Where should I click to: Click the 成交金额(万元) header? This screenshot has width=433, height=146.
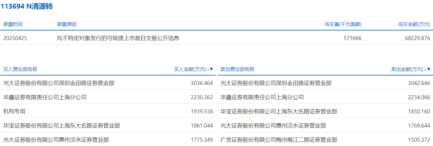tap(414, 24)
